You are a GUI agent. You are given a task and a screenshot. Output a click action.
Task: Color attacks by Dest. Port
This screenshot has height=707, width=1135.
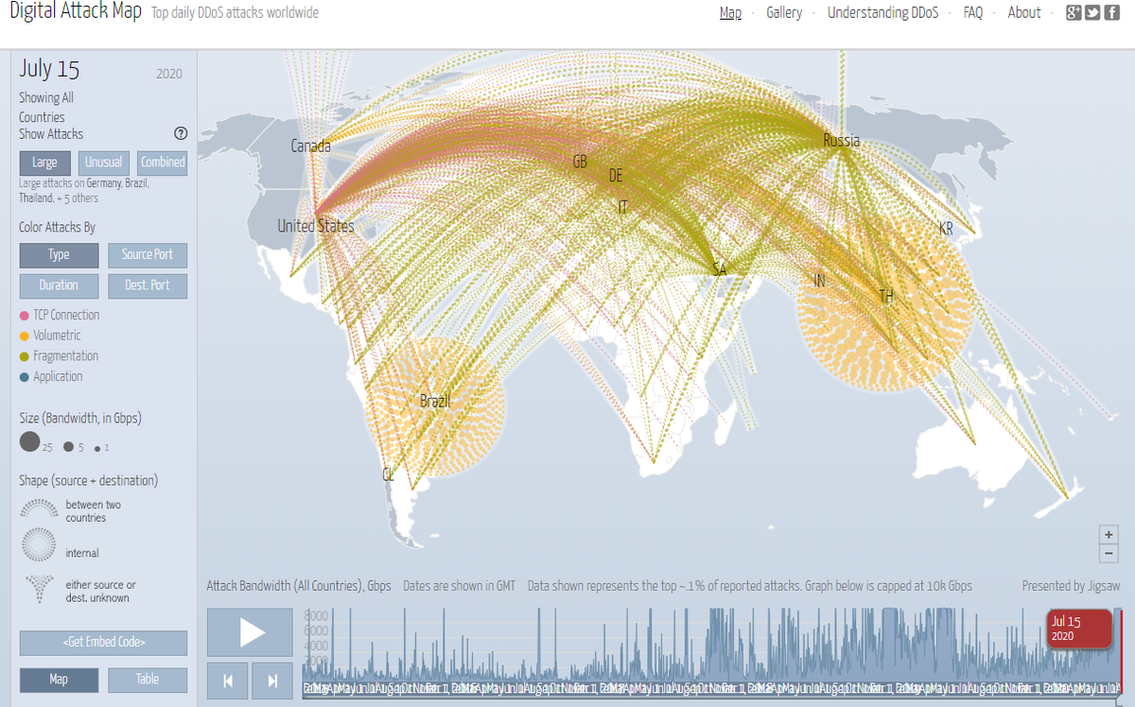coord(148,285)
